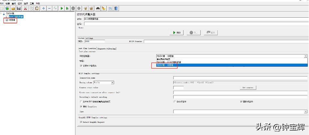Click the New test plan toolbar icon
309x135 pixels.
coord(2,8)
